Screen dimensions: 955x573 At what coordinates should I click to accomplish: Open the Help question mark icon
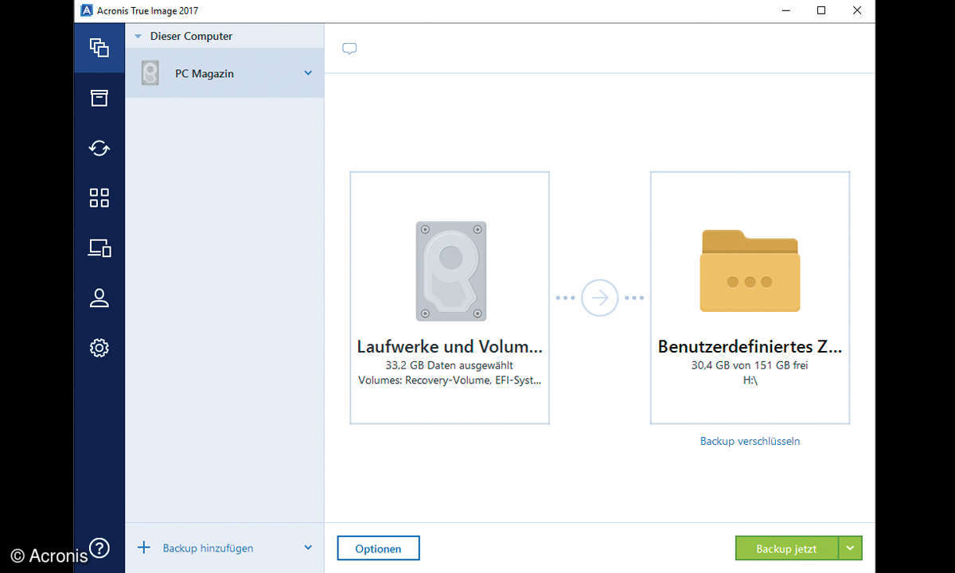99,548
